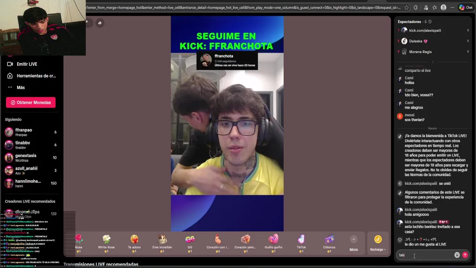Click the chat message 'sos therian?'

pyautogui.click(x=414, y=120)
